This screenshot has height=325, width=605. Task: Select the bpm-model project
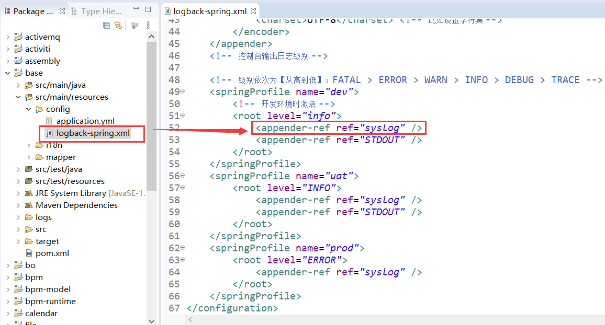click(x=48, y=289)
